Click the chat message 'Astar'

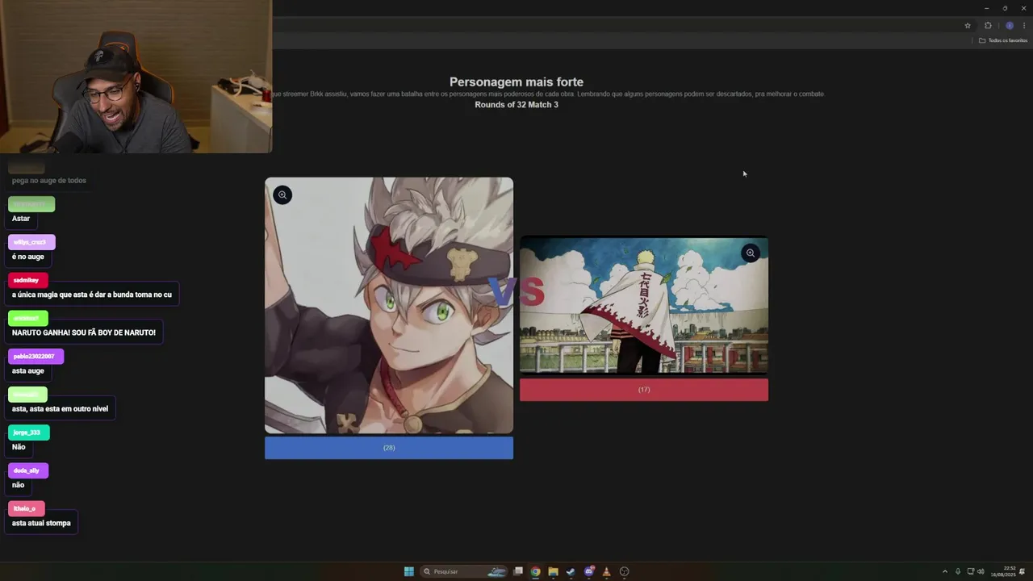tap(21, 219)
